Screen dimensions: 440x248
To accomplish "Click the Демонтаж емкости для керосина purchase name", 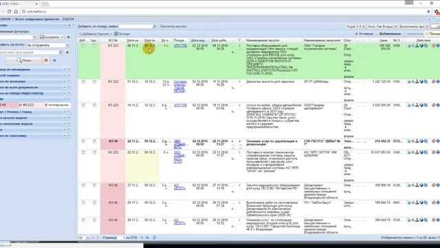I will 270,81.
